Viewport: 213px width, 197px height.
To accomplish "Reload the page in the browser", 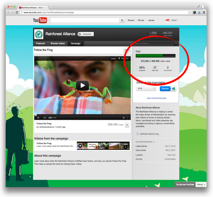I will [x=17, y=13].
